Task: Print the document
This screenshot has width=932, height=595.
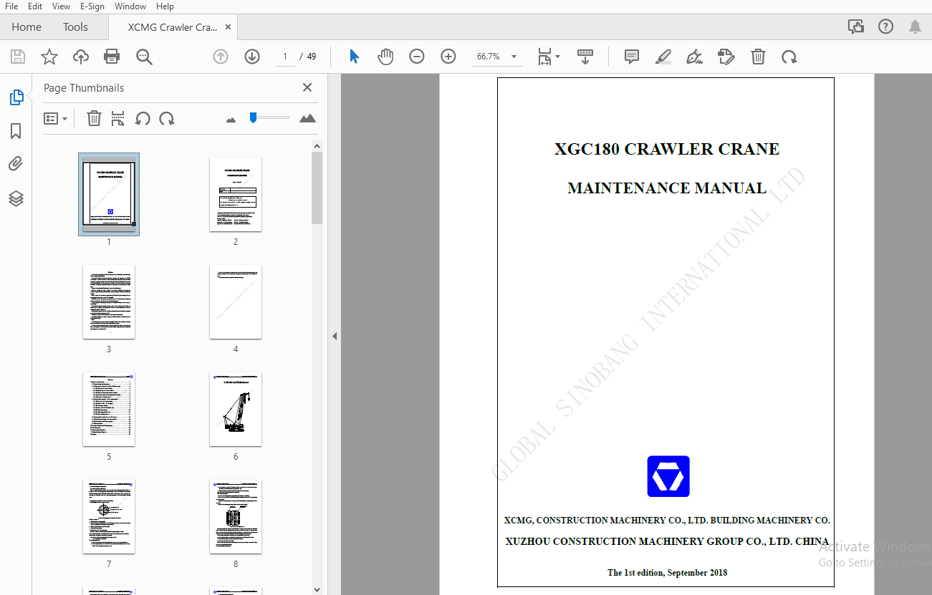Action: click(112, 57)
